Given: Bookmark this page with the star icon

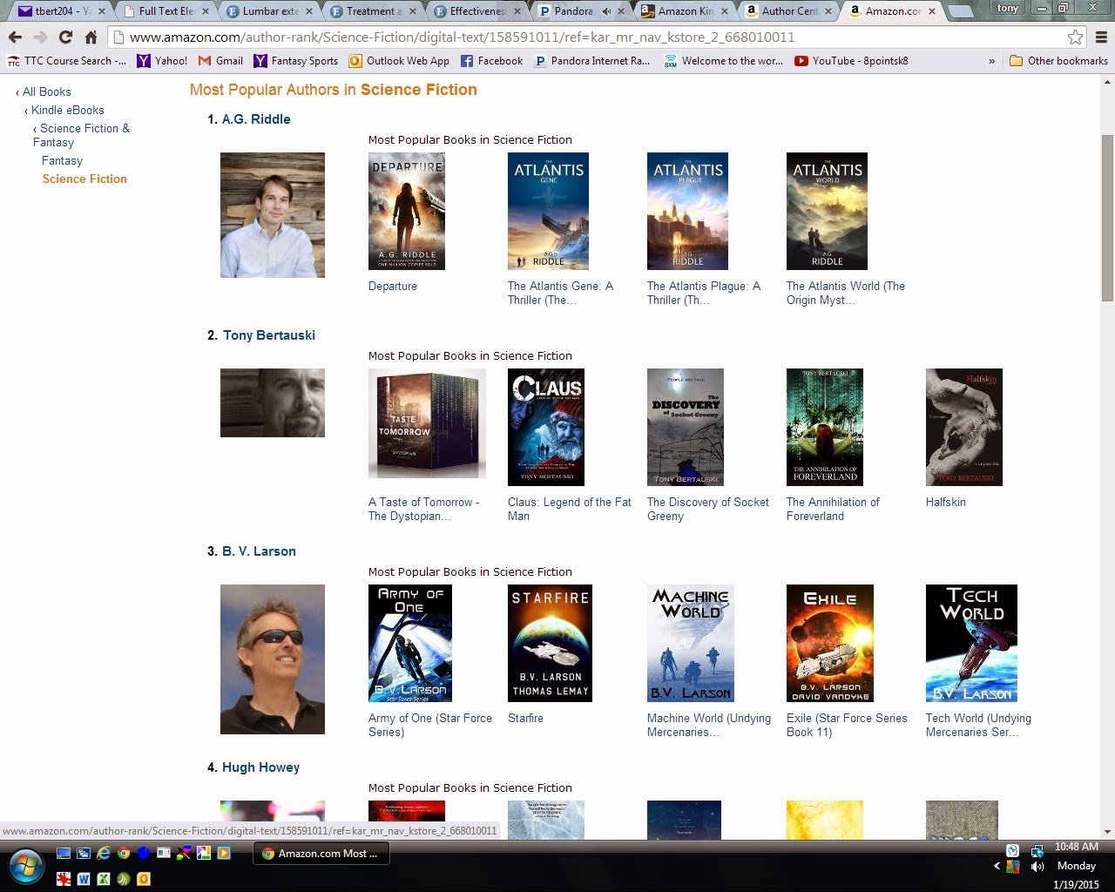Looking at the screenshot, I should click(1076, 37).
